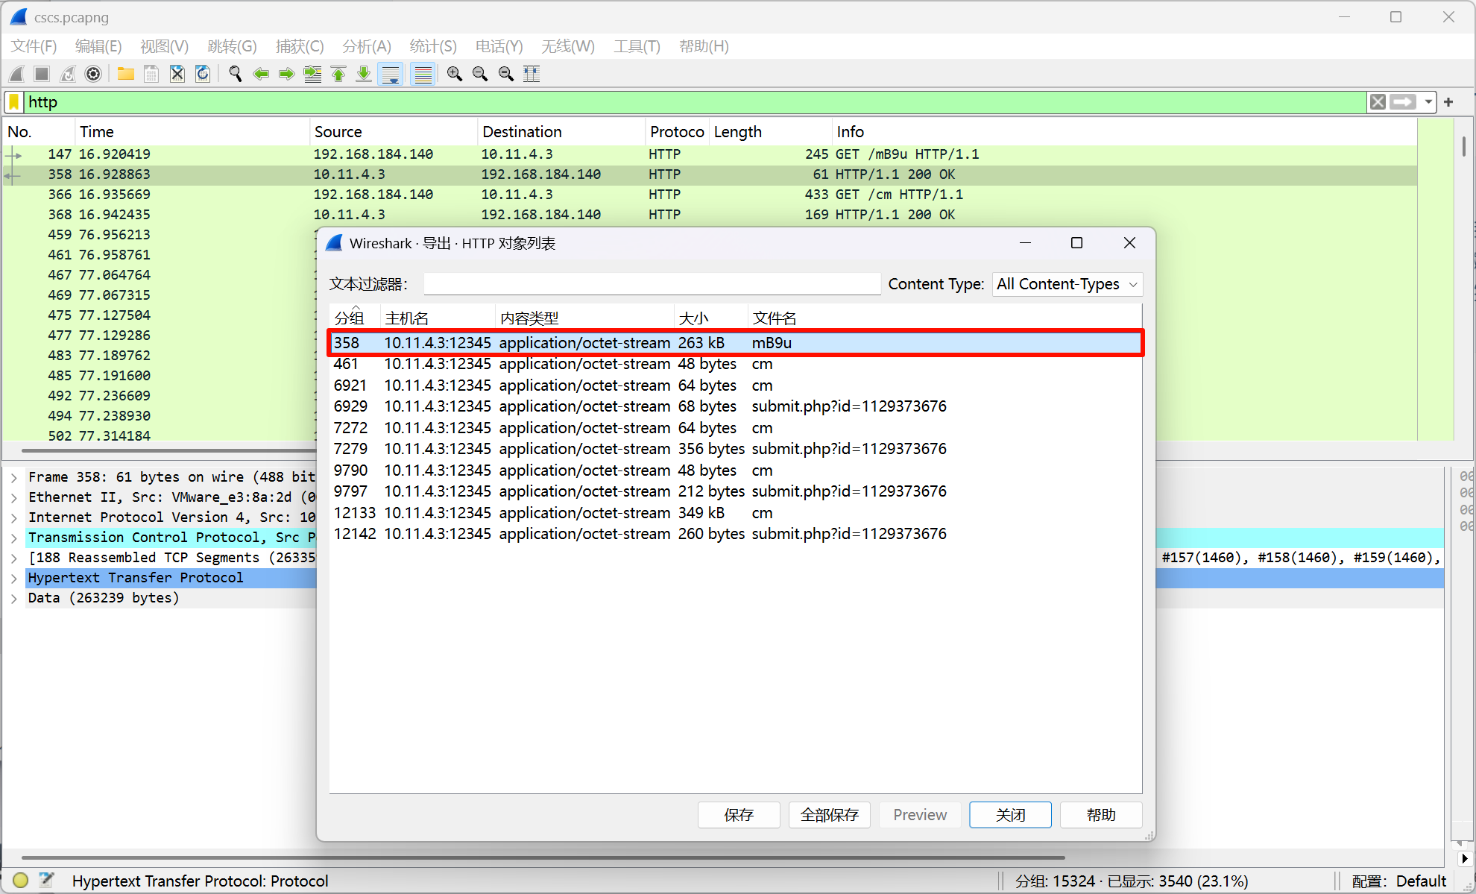Go to first packet arrow icon

pos(338,74)
